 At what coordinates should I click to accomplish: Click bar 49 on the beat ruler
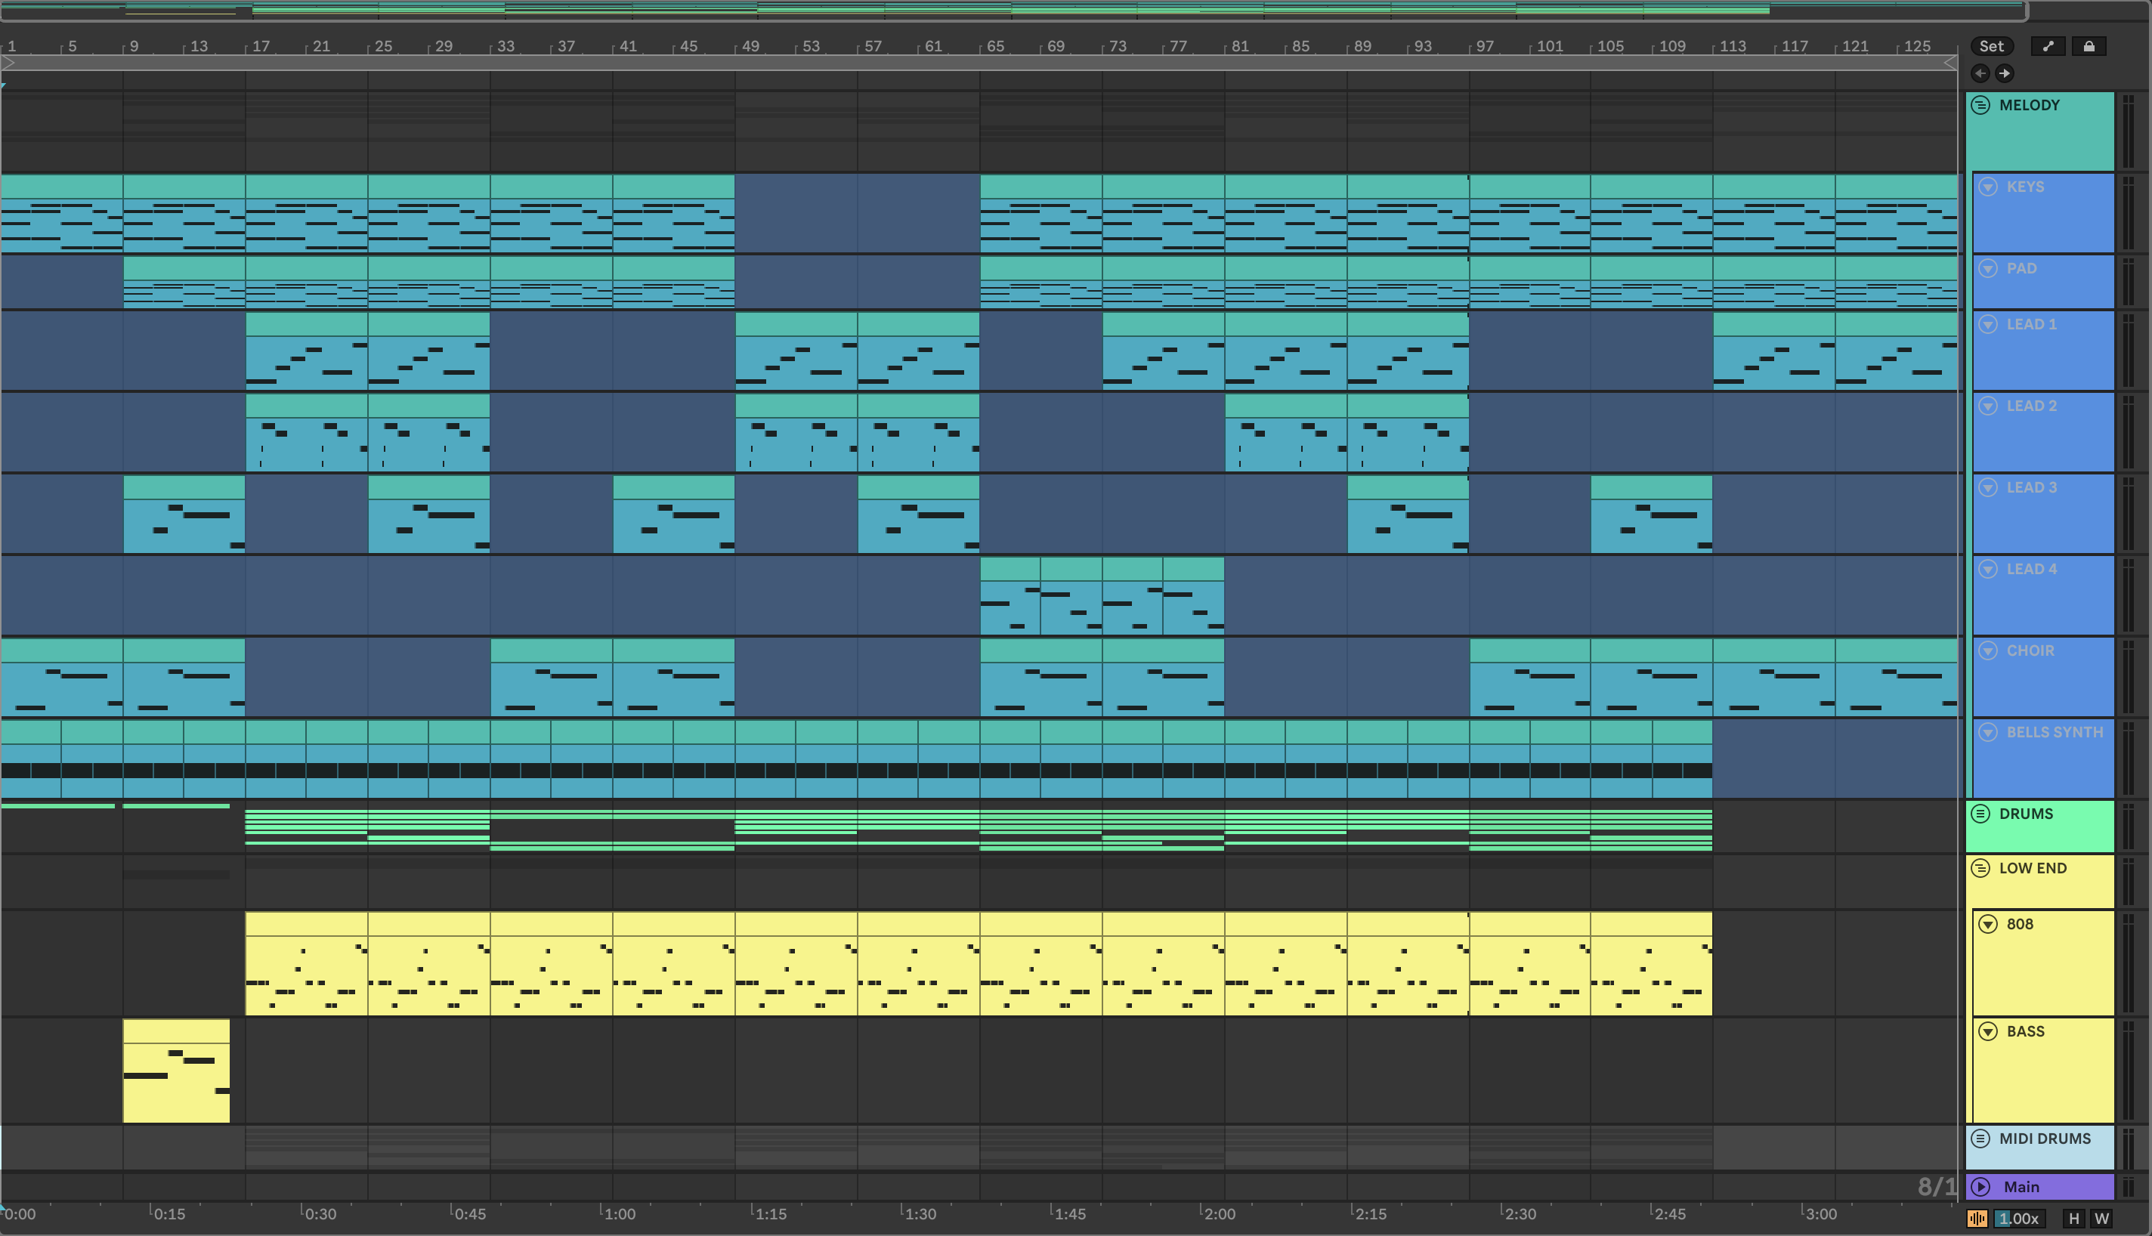(x=750, y=46)
